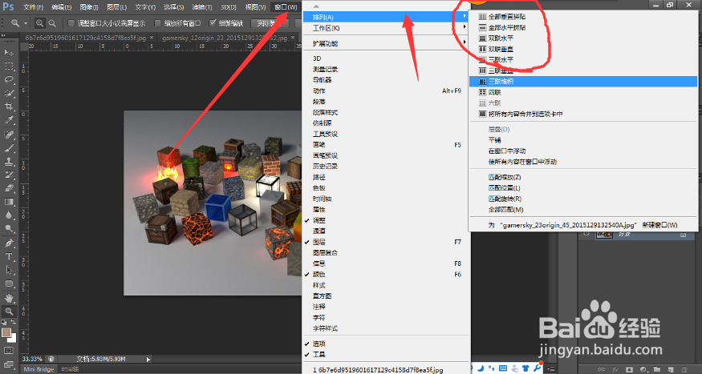The width and height of the screenshot is (702, 374).
Task: Select the Spot Healing Brush tool
Action: click(9, 135)
